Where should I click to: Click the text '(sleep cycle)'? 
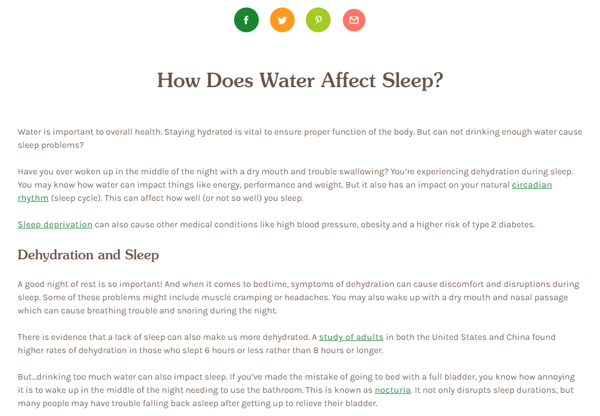[x=77, y=199]
